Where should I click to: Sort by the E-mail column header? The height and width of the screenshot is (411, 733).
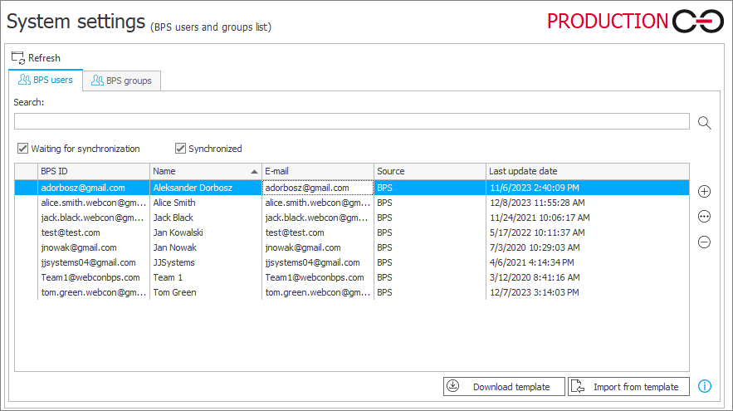click(x=318, y=171)
